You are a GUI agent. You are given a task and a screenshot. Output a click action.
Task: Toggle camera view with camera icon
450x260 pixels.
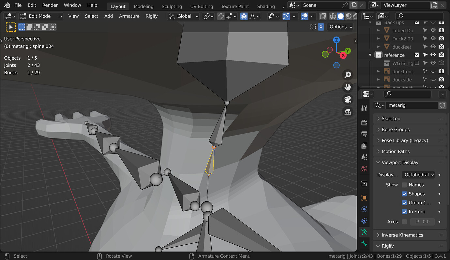[x=348, y=99]
